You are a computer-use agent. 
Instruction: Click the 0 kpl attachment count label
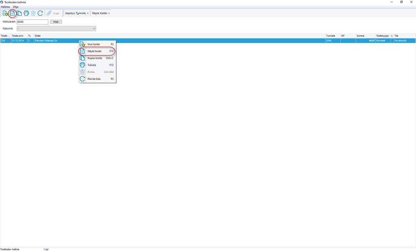click(56, 13)
